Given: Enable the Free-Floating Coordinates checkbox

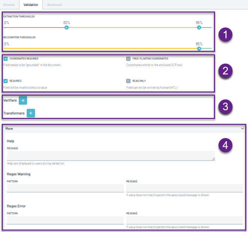Looking at the screenshot, I should click(x=128, y=59).
